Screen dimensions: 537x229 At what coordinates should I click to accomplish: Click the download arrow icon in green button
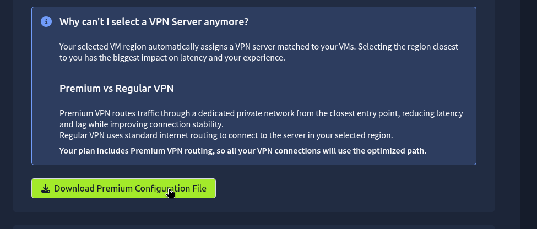[46, 188]
